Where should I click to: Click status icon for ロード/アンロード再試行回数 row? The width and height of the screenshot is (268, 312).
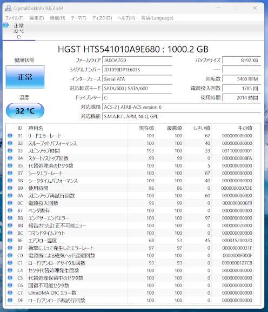point(10,300)
